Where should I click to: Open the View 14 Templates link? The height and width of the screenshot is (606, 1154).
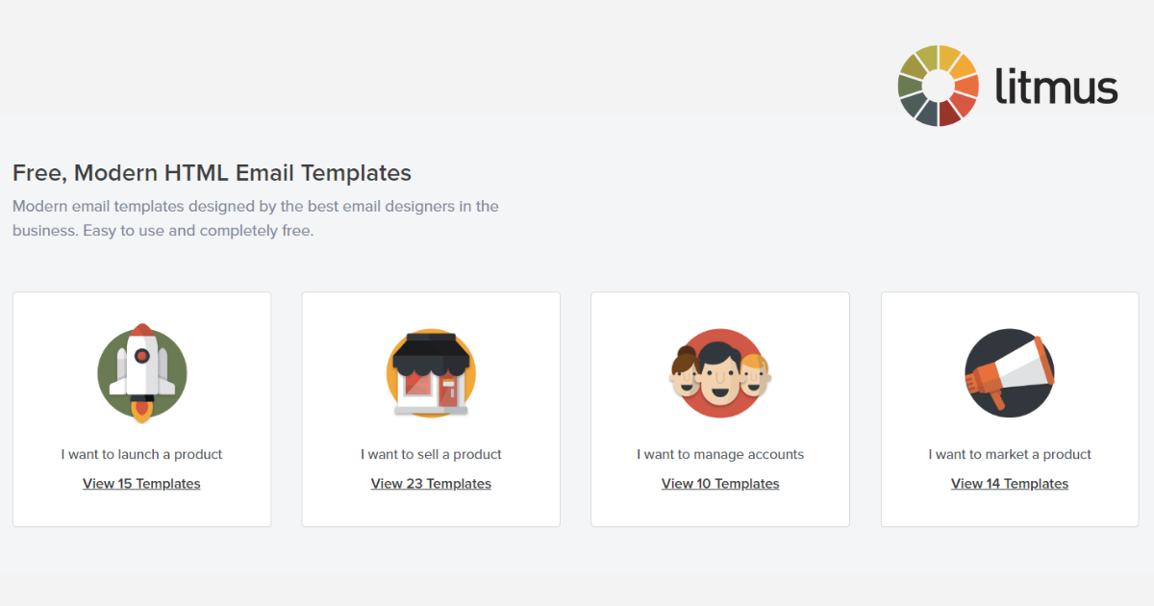(1010, 484)
